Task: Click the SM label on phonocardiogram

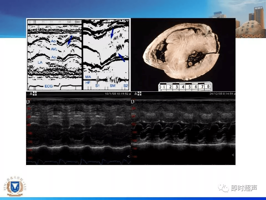Action: (x=112, y=86)
